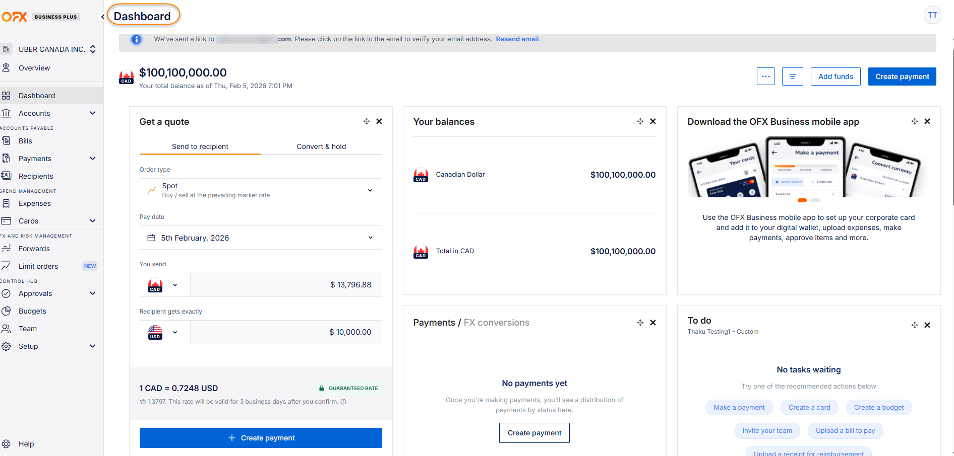Click the Add funds button
The width and height of the screenshot is (954, 456).
[x=836, y=77]
